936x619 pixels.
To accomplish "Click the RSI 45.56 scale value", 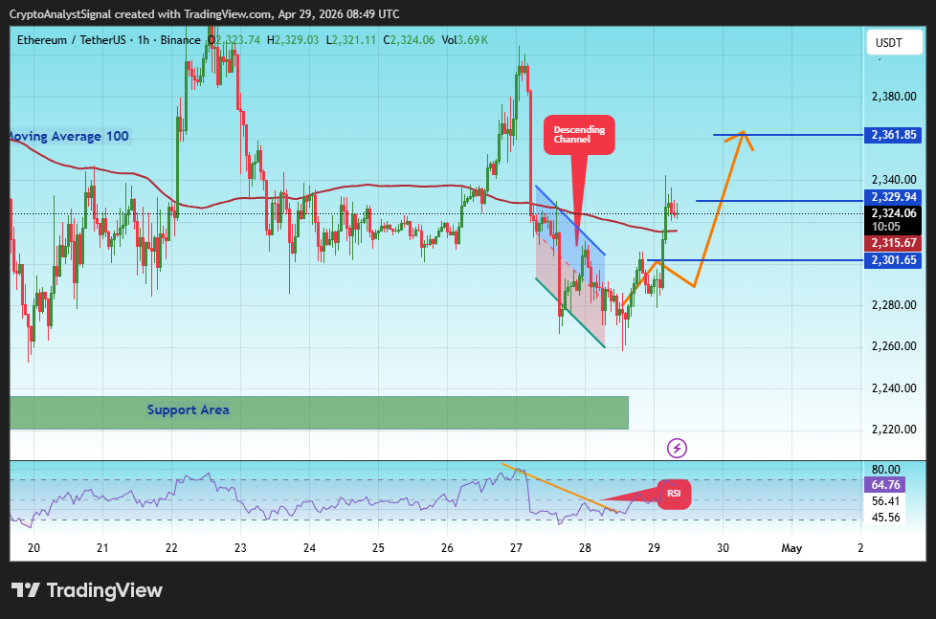I will [x=886, y=518].
